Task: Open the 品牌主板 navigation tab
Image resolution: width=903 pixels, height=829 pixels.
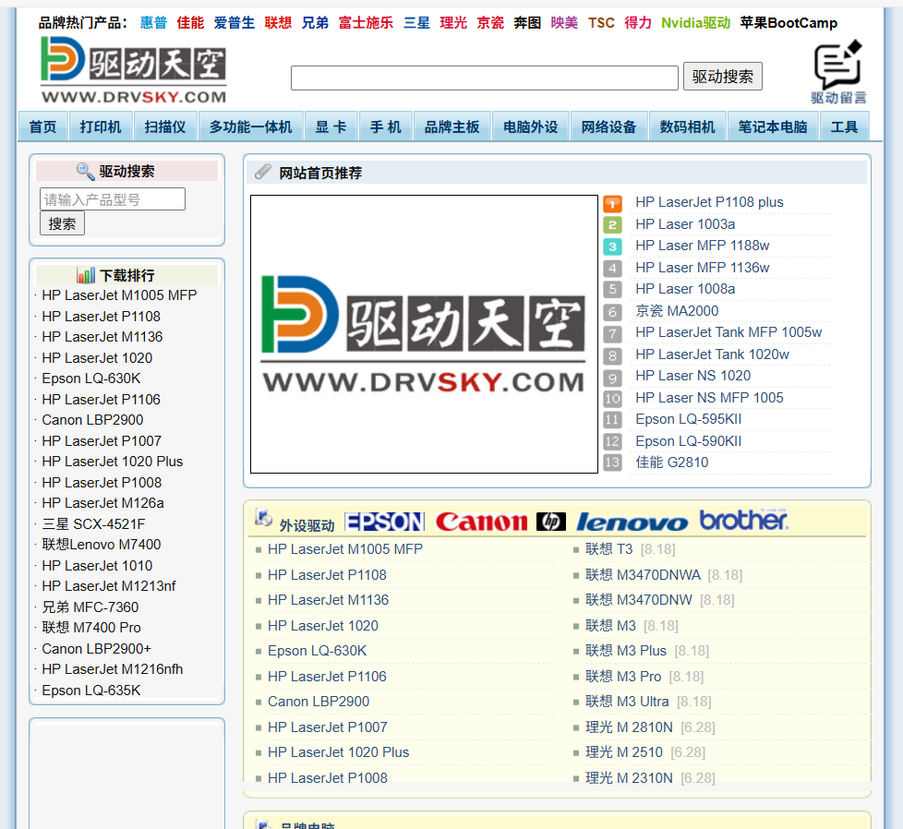Action: (x=452, y=126)
